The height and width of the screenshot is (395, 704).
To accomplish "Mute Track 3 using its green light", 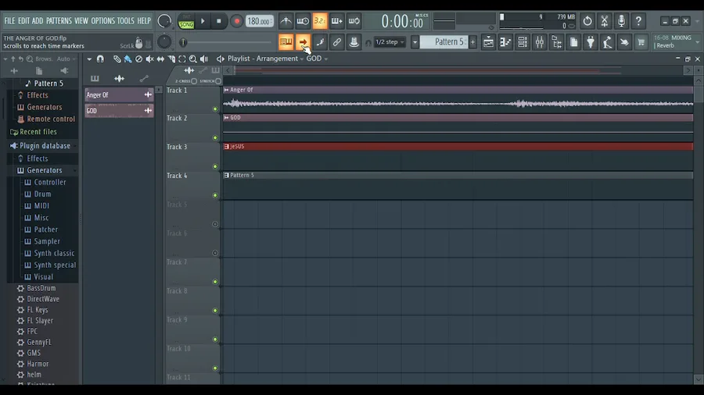I will (215, 166).
